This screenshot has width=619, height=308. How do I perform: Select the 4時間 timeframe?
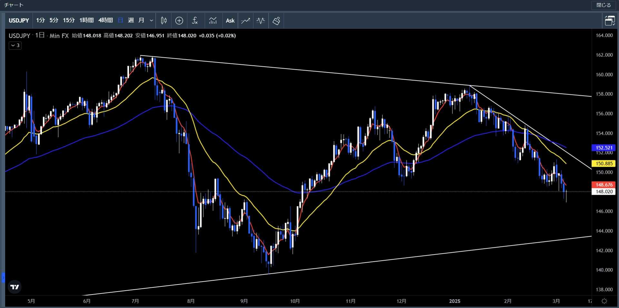105,21
